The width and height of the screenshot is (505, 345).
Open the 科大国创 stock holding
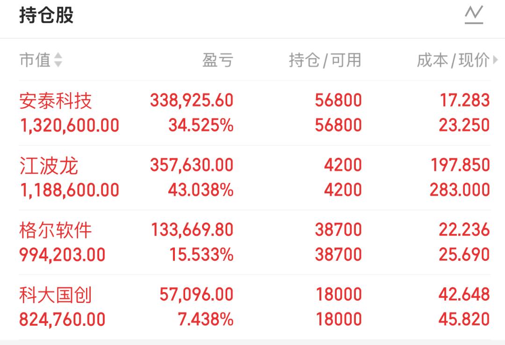56,295
